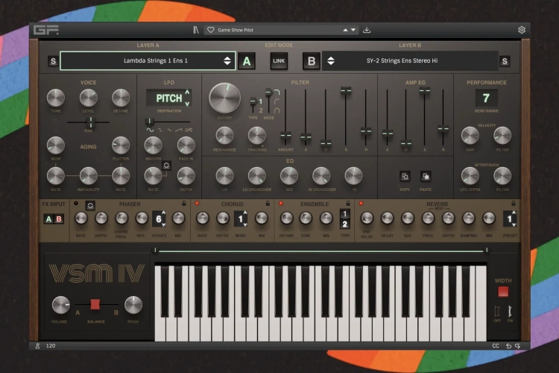Choose the band-pass filter mode shape

point(277,110)
